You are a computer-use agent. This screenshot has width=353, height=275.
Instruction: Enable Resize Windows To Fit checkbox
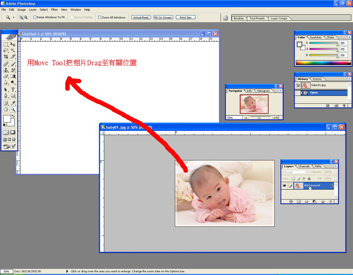35,18
